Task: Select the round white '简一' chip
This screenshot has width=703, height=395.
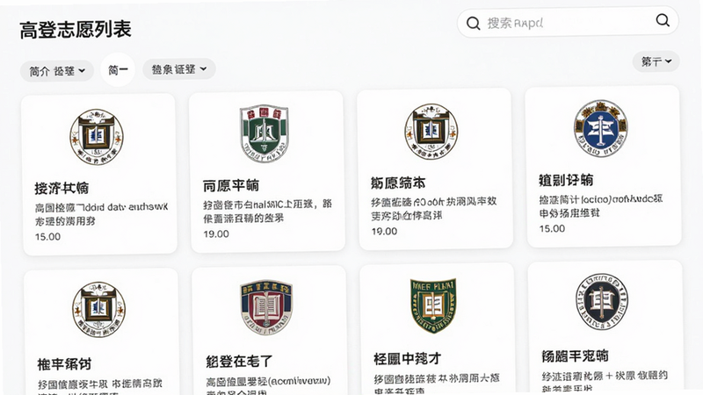Action: (x=118, y=70)
